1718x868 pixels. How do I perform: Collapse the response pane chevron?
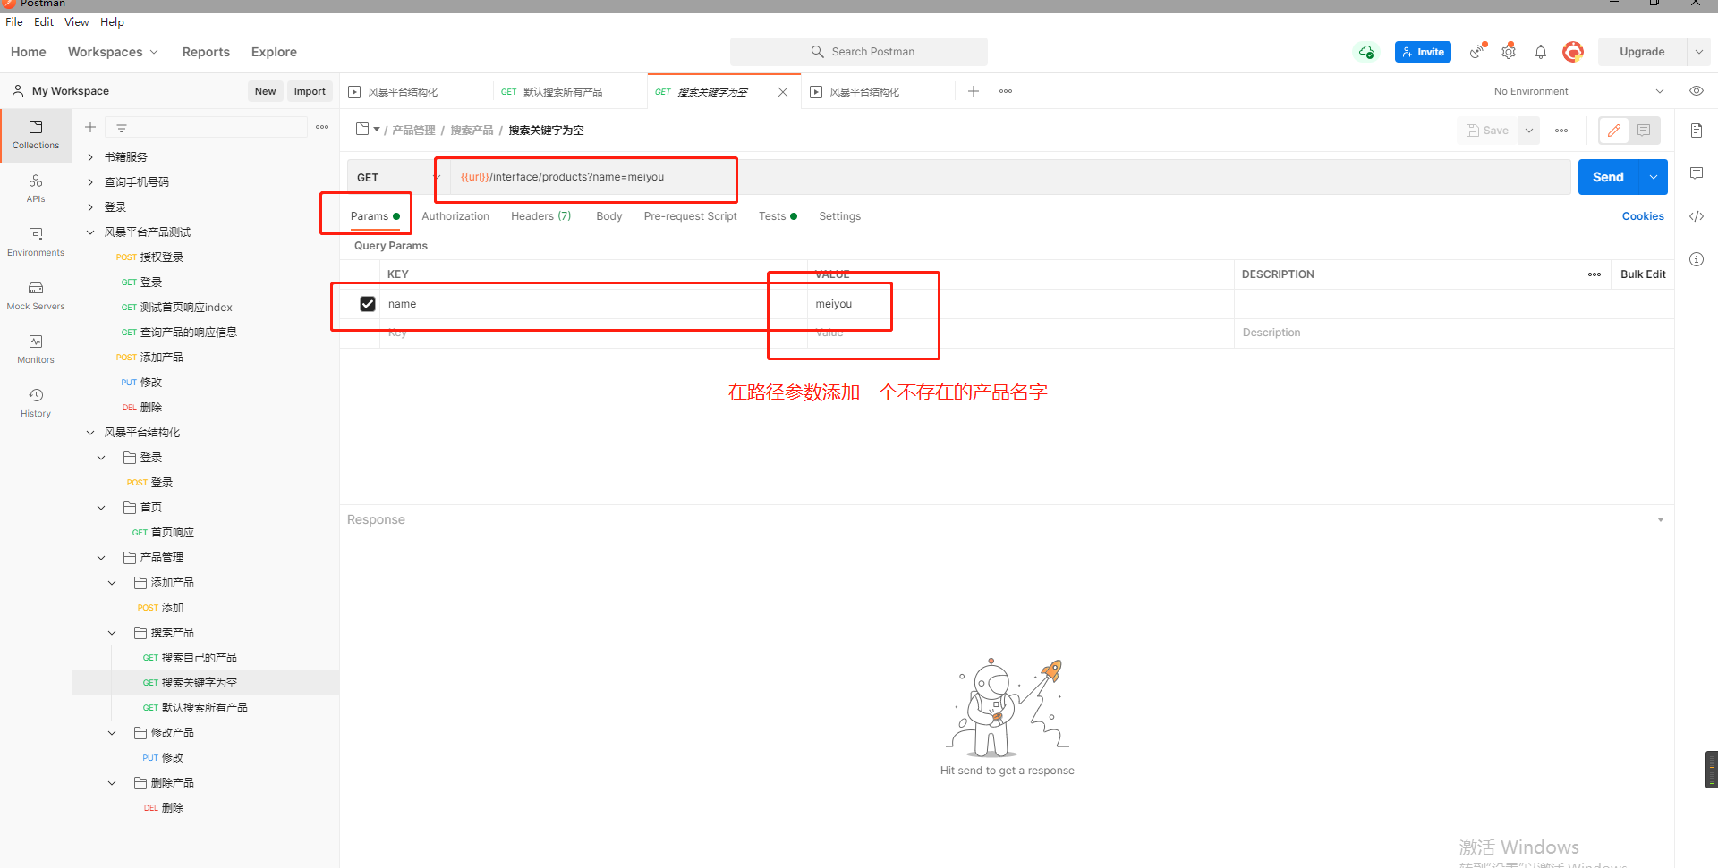point(1661,519)
